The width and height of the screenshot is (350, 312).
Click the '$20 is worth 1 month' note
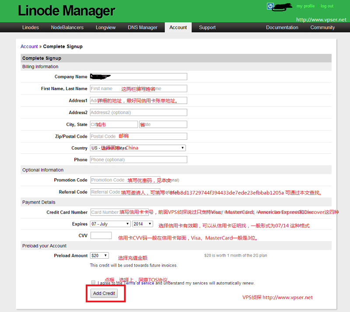pos(235,255)
